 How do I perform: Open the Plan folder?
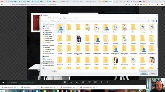pyautogui.click(x=134, y=61)
